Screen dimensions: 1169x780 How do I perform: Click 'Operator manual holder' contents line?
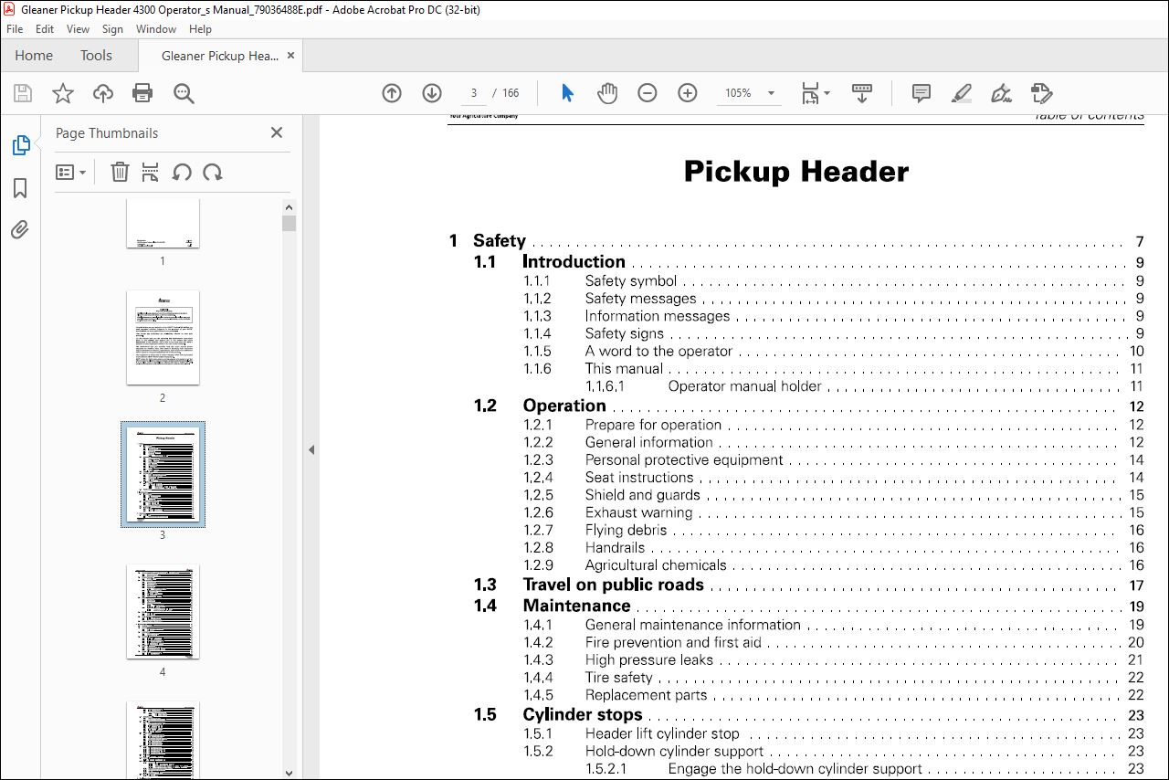point(744,386)
